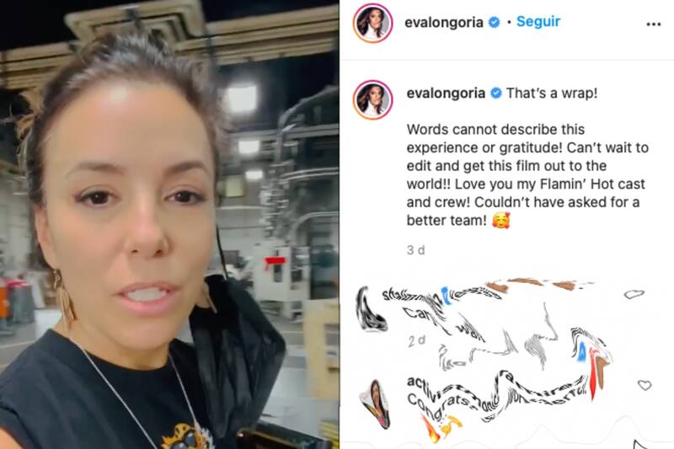Open first commenter's avatar

pos(371,310)
